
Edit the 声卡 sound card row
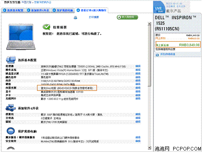point(138,95)
